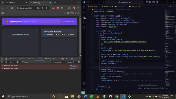Show more DevTools tabs chevron

point(54,59)
